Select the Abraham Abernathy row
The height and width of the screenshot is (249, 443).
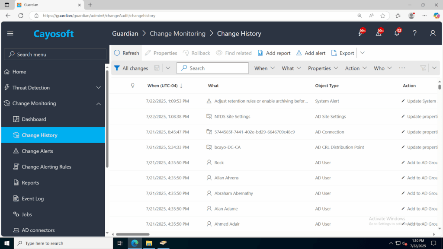[x=273, y=193]
